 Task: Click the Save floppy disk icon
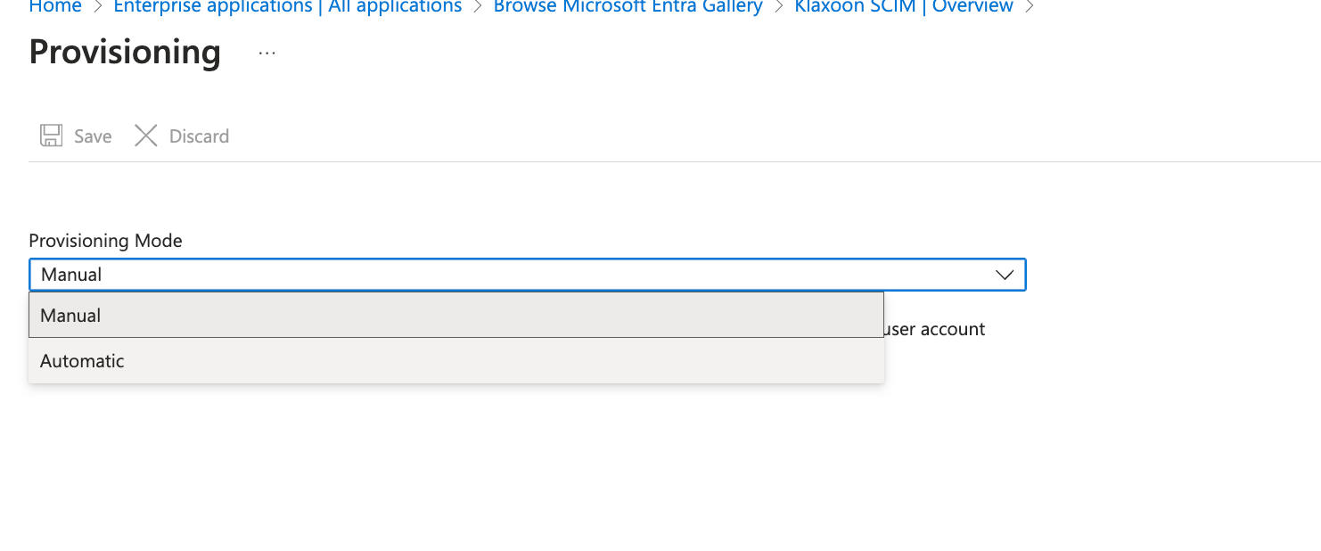pyautogui.click(x=51, y=136)
